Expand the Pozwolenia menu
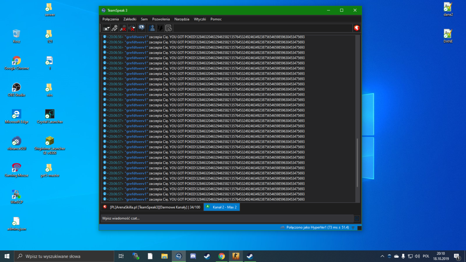466x262 pixels. [x=161, y=19]
